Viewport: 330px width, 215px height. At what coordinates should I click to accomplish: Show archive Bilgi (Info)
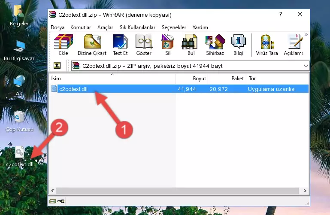pos(238,45)
